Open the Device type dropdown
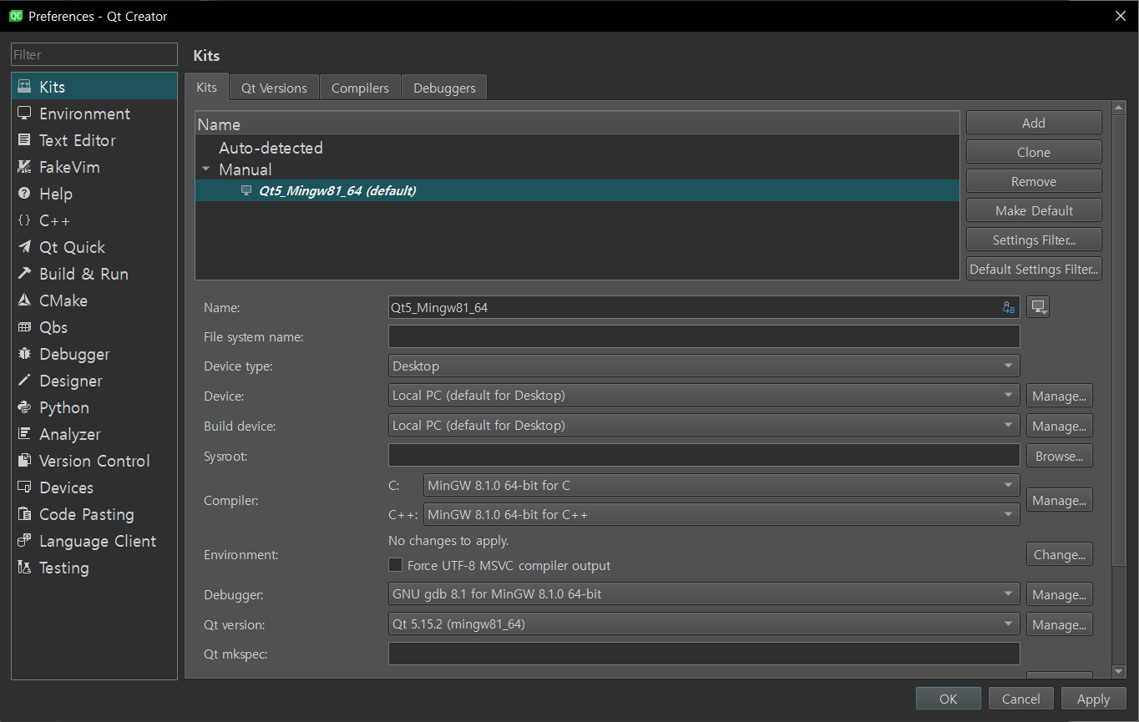This screenshot has height=722, width=1139. [x=704, y=366]
